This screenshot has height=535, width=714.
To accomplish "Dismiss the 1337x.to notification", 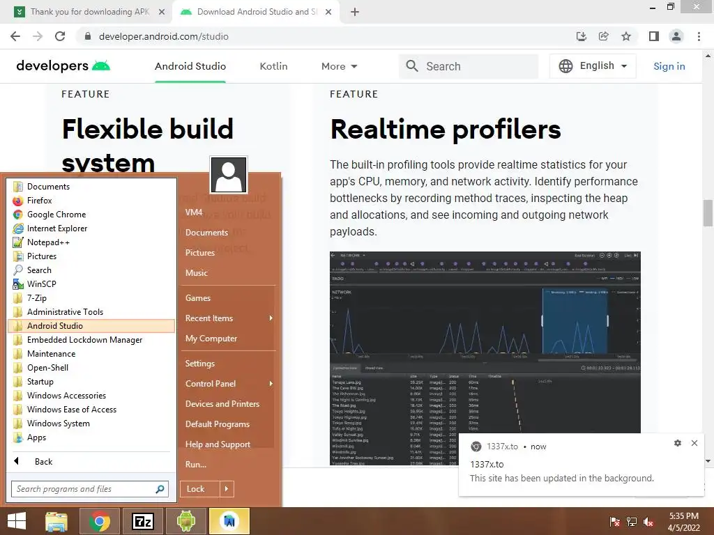I will tap(694, 443).
